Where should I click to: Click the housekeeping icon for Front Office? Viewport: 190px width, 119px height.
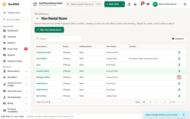[x=179, y=58]
